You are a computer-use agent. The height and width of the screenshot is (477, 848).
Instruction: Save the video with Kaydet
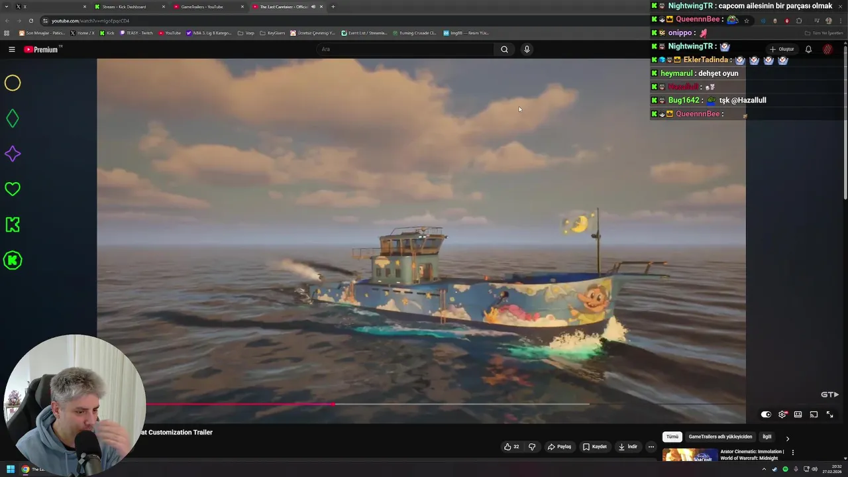(x=594, y=447)
